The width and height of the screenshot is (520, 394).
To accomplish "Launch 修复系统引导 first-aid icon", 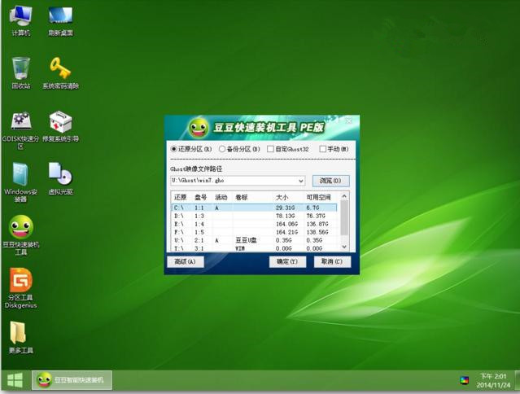I will click(x=60, y=127).
